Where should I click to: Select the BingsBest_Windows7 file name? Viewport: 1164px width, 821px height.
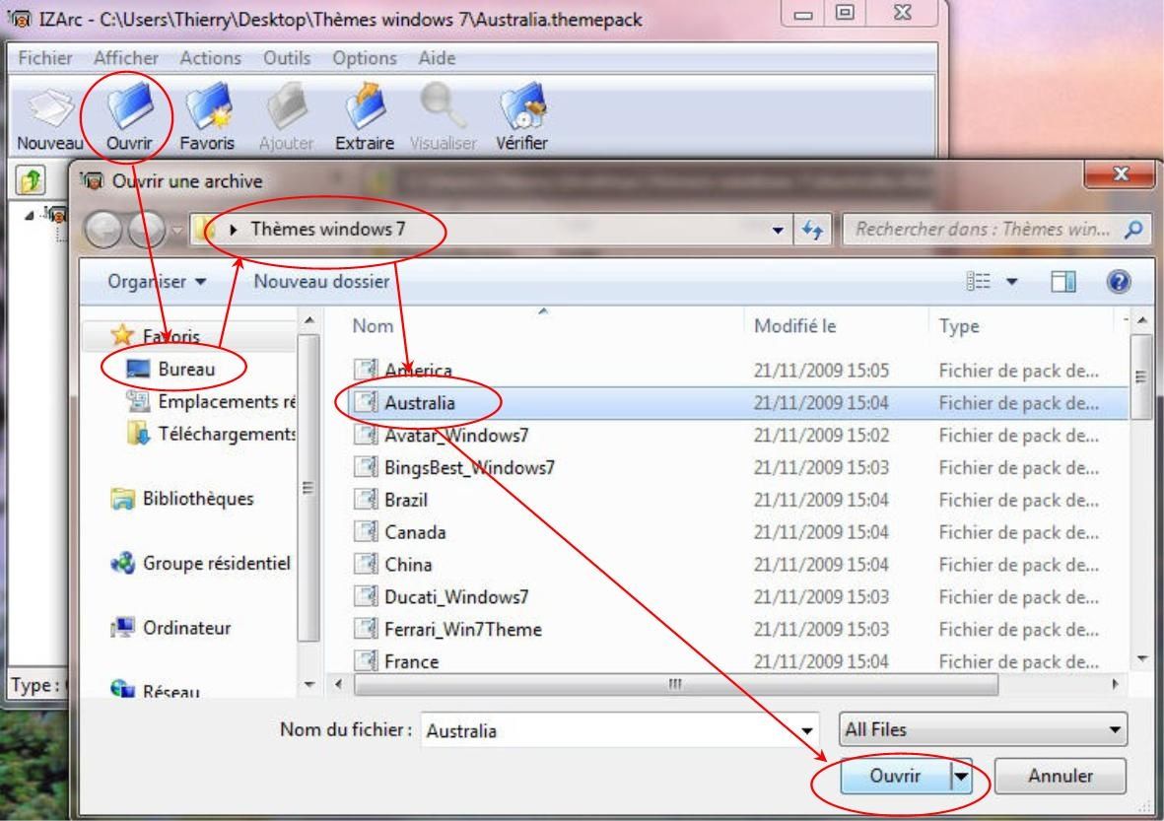coord(469,467)
